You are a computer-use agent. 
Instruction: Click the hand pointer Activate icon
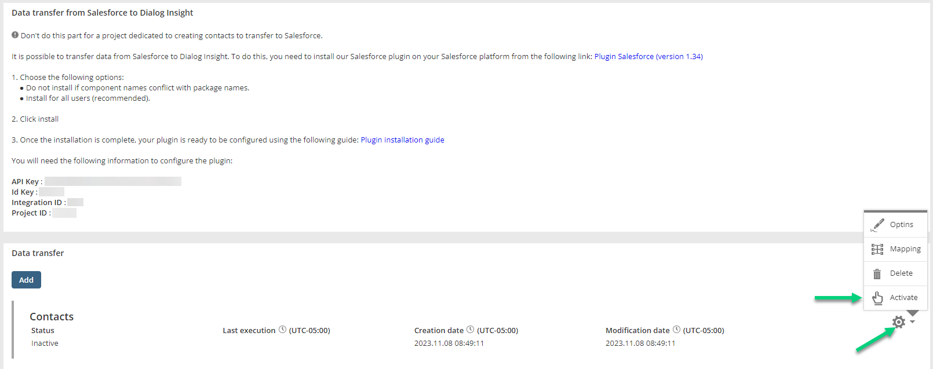point(877,298)
